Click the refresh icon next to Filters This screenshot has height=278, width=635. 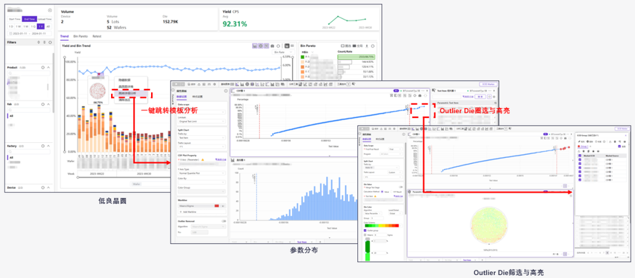pos(50,42)
